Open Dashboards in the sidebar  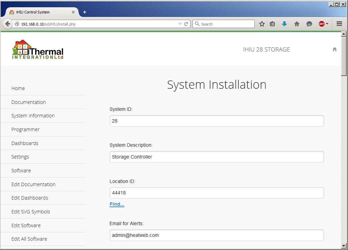[x=25, y=143]
